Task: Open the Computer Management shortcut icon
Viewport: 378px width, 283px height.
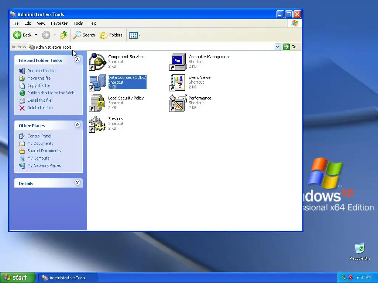Action: [x=178, y=62]
